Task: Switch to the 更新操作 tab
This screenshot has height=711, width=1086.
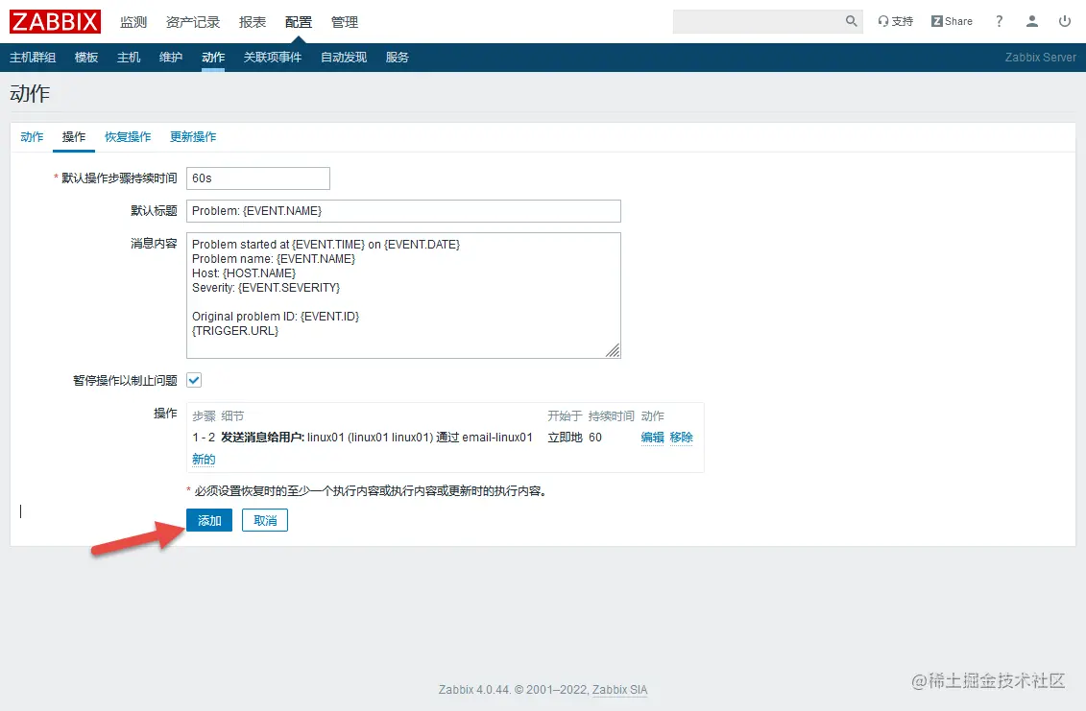Action: [193, 137]
